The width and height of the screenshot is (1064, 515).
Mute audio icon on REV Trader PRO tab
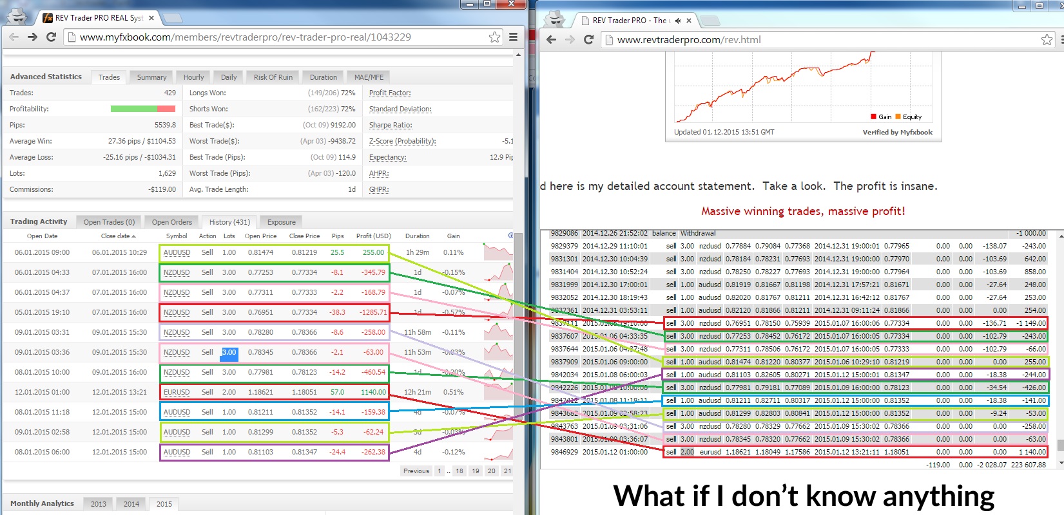[x=678, y=21]
